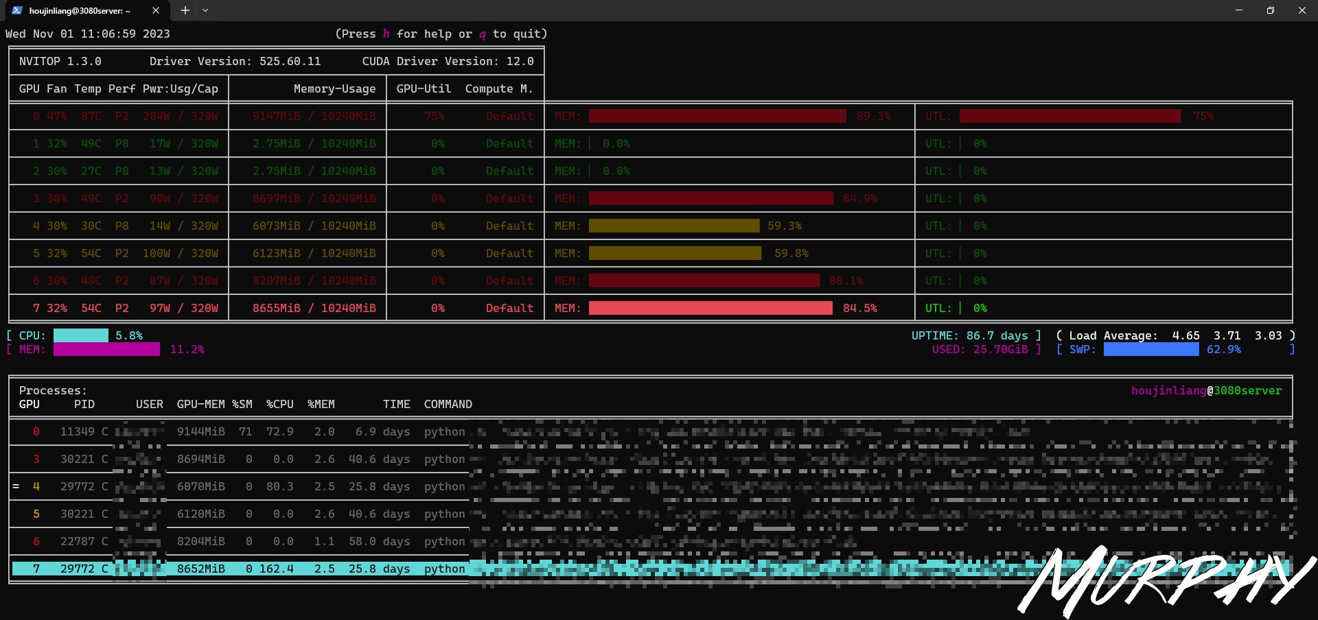Image resolution: width=1318 pixels, height=620 pixels.
Task: Close the houjinliang@3080server tab
Action: tap(156, 10)
